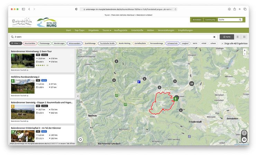Viewport: 257px width, 156px height.
Task: Toggle the Nordic Walking filter chip
Action: click(125, 44)
